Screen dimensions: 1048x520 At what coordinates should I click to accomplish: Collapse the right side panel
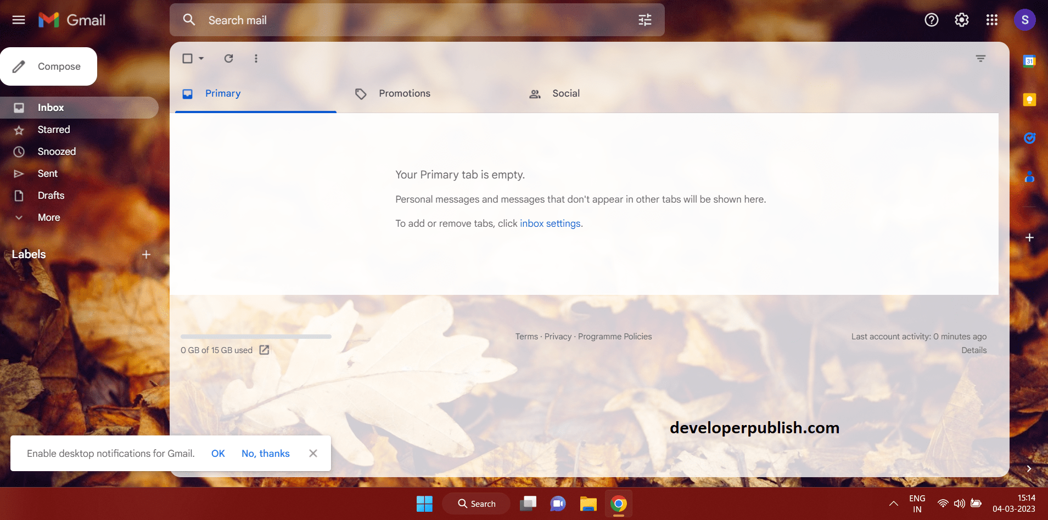pyautogui.click(x=1029, y=469)
